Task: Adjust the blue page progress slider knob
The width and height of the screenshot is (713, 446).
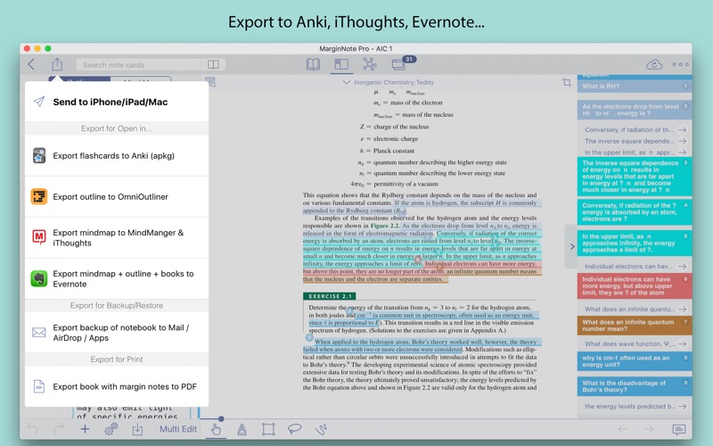Action: (221, 418)
